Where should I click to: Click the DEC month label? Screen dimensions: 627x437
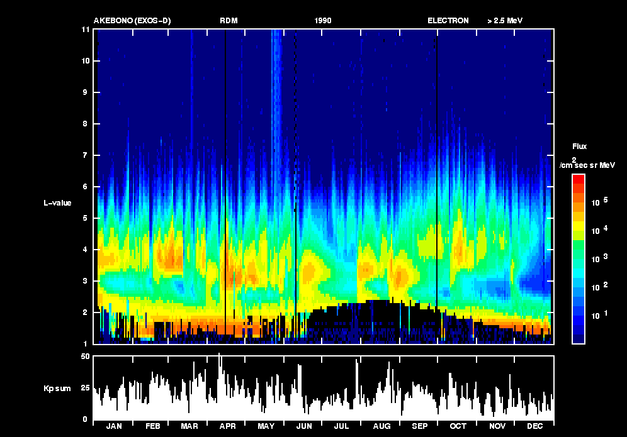pos(534,426)
